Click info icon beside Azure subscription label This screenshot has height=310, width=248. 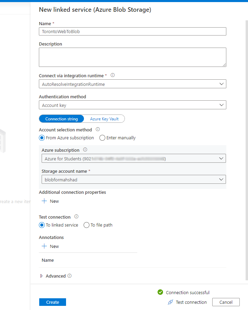[x=85, y=150]
